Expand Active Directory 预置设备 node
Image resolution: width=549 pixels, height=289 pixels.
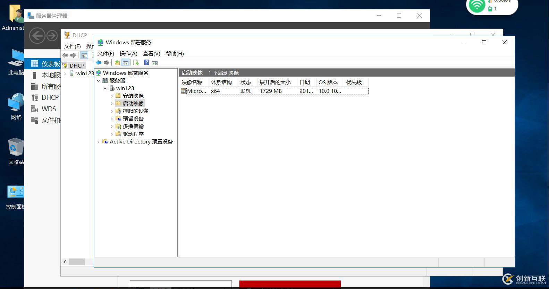pyautogui.click(x=99, y=142)
